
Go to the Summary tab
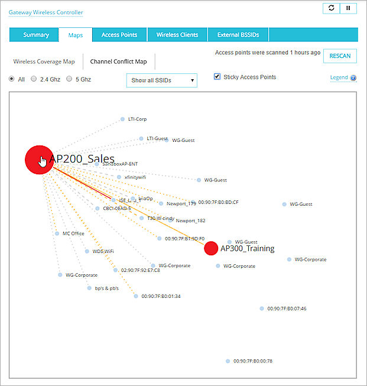[x=36, y=35]
